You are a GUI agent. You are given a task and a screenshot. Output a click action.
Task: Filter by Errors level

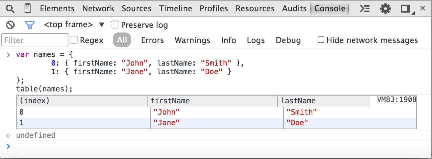(153, 40)
